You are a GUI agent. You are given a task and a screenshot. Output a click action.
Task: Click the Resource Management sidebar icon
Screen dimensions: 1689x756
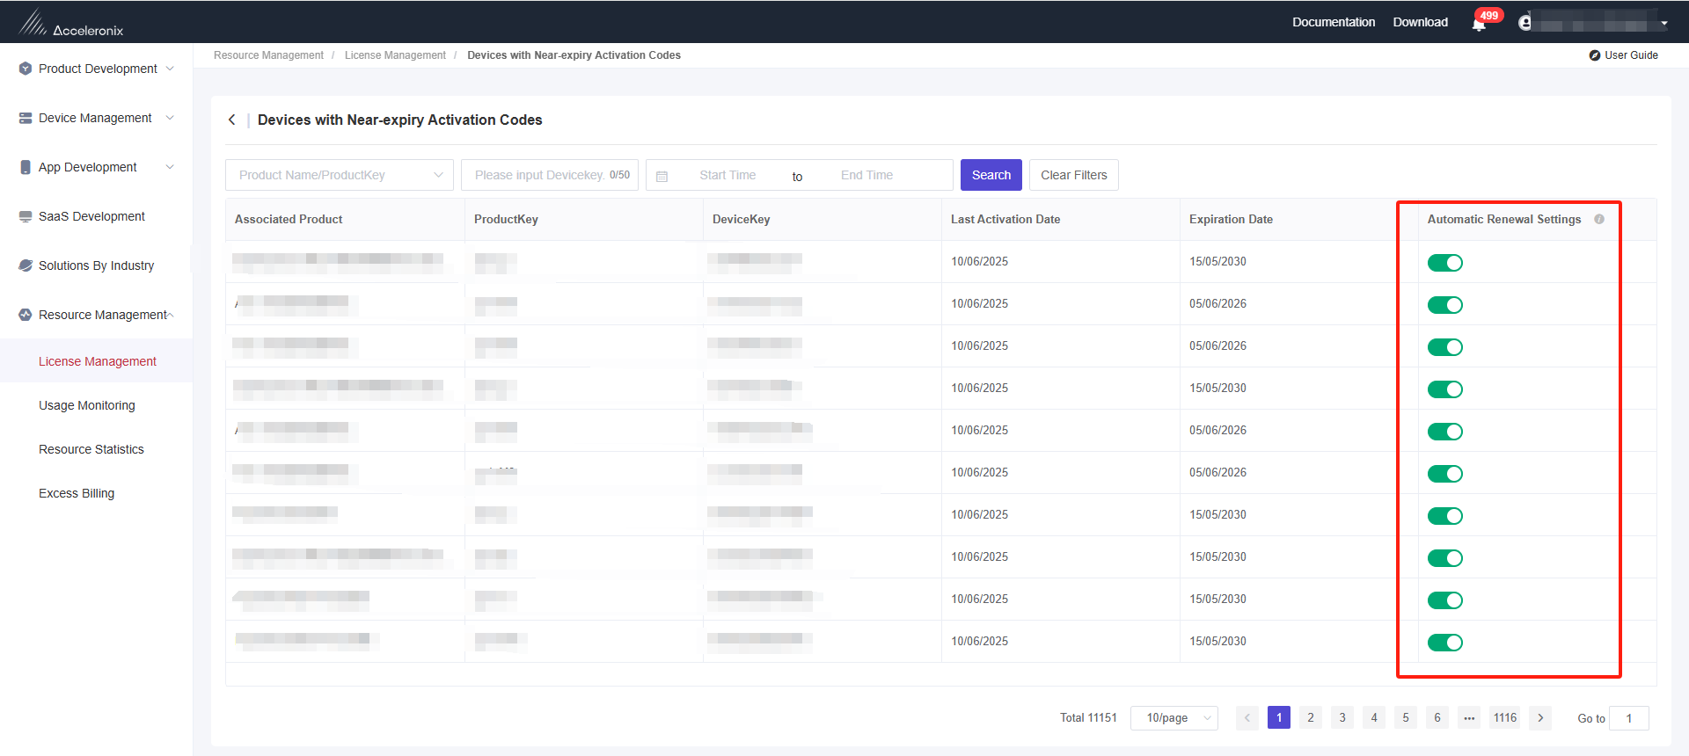26,315
